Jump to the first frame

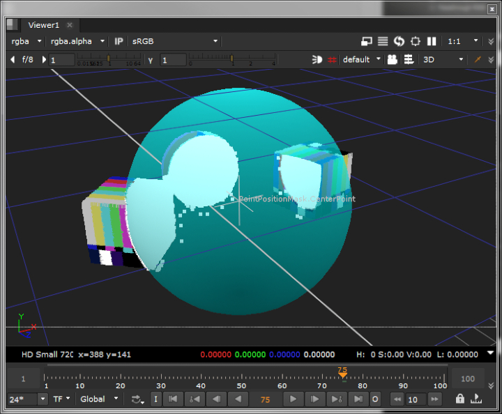pos(173,399)
